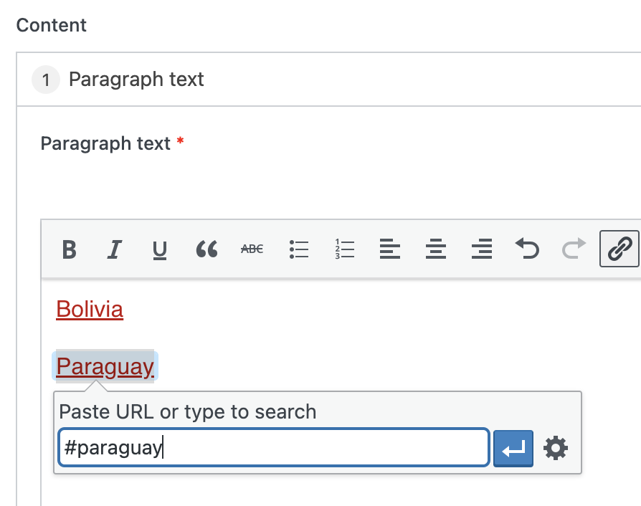The width and height of the screenshot is (641, 506).
Task: Click the number 1 layout badge
Action: (x=46, y=80)
